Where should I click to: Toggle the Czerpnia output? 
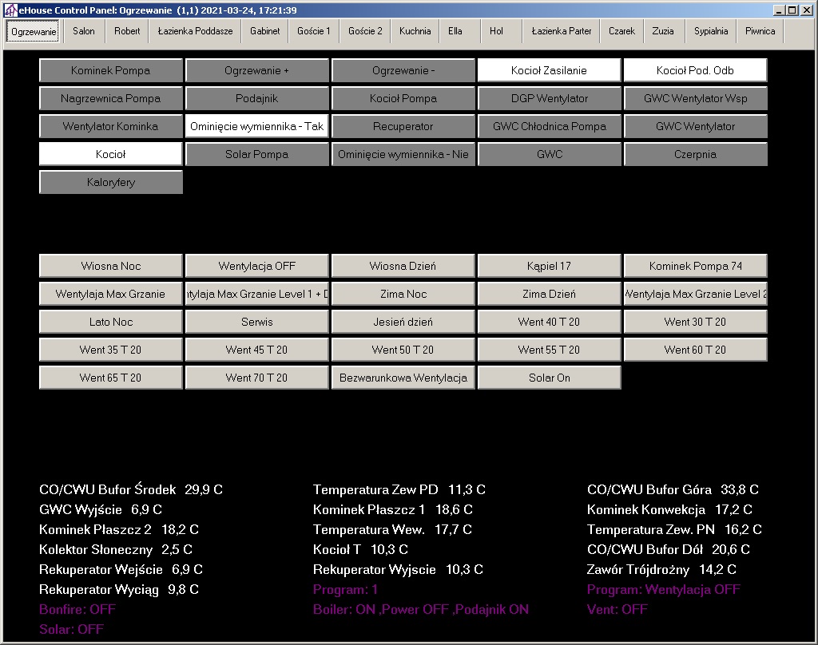tap(695, 154)
